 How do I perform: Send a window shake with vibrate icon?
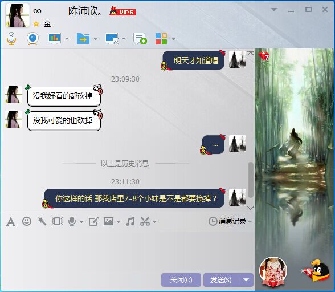coord(57,221)
